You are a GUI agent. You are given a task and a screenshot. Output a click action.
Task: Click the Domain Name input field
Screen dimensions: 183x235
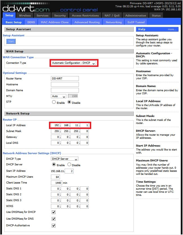[65, 90]
